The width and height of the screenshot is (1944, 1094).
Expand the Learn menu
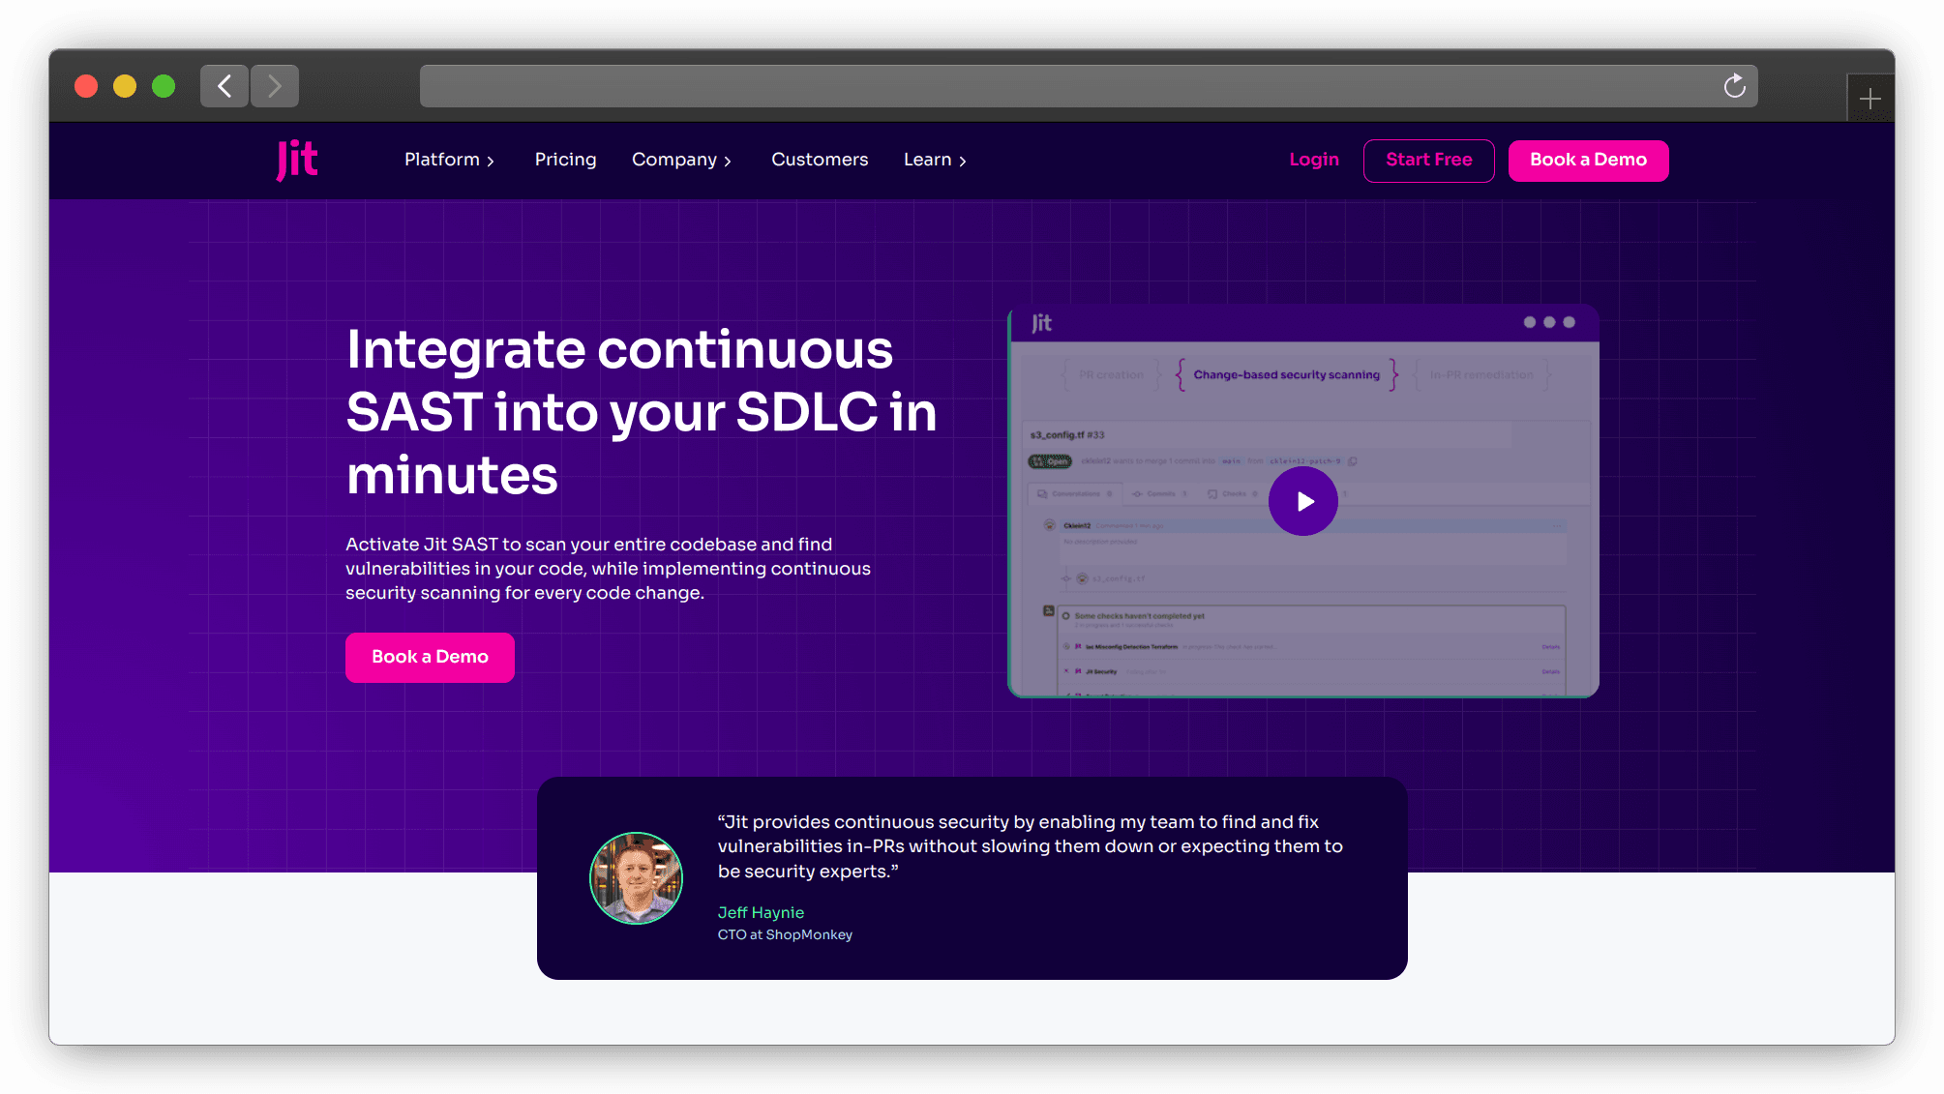coord(936,160)
